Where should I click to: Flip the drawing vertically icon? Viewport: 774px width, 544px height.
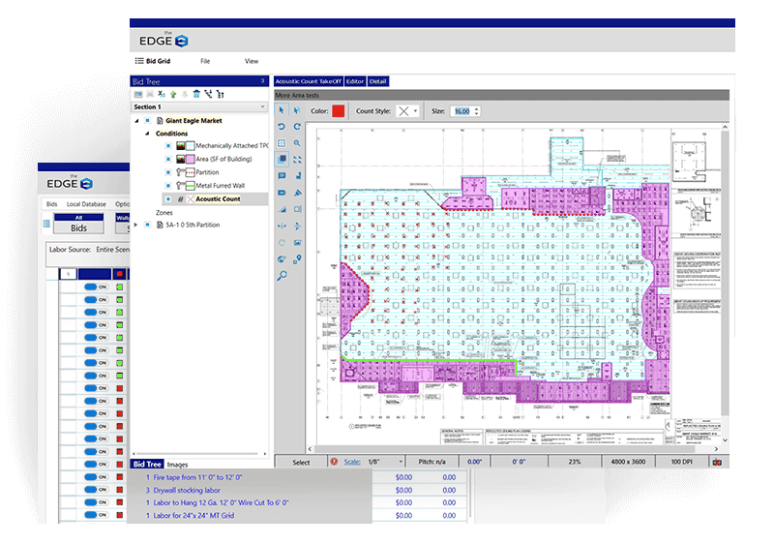click(x=297, y=227)
